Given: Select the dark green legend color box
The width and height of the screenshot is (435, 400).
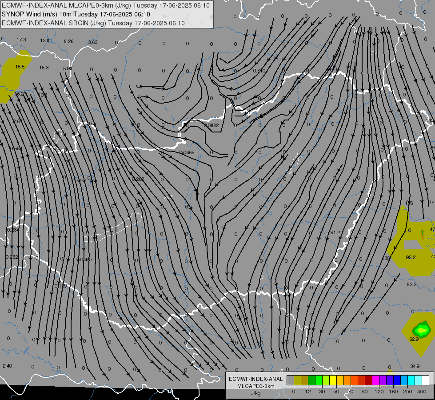Looking at the screenshot, I should 311,380.
